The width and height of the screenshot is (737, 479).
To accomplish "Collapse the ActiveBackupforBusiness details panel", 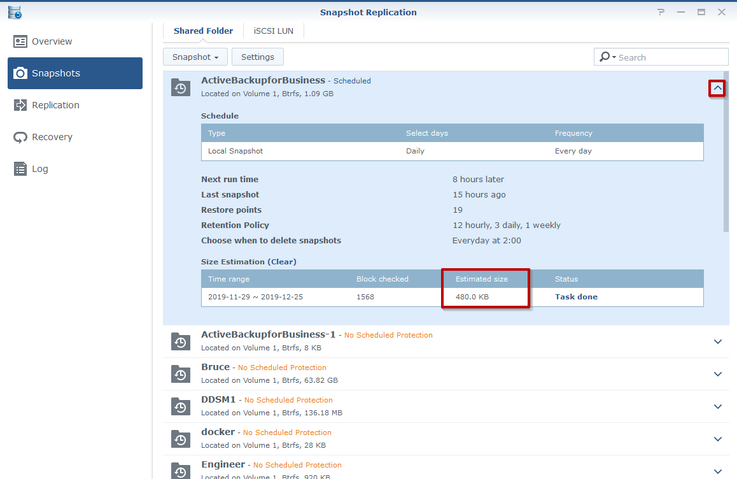I will [717, 89].
